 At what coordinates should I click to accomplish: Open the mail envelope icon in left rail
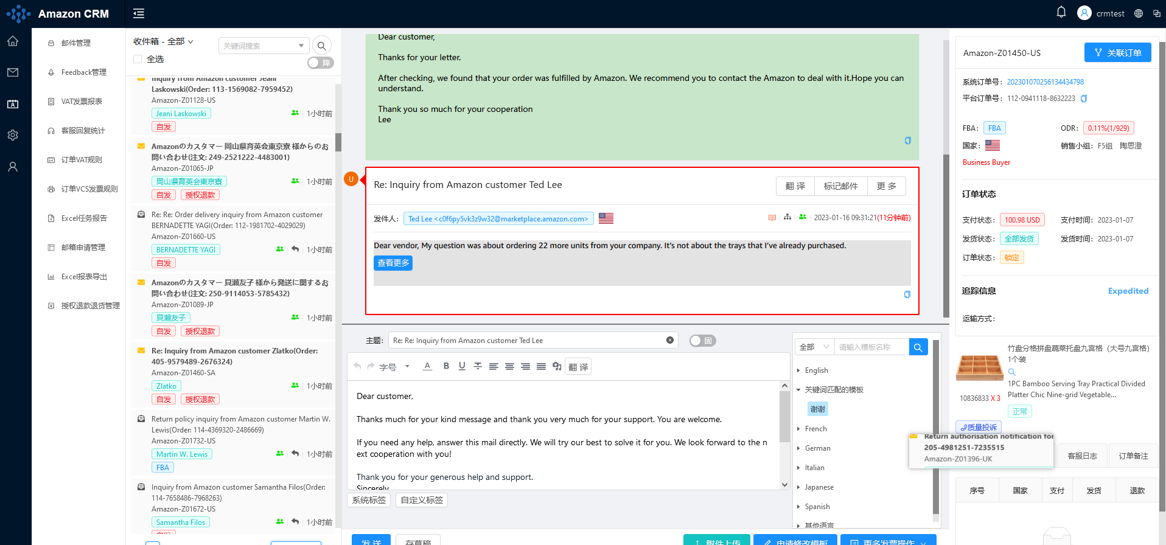pos(13,72)
